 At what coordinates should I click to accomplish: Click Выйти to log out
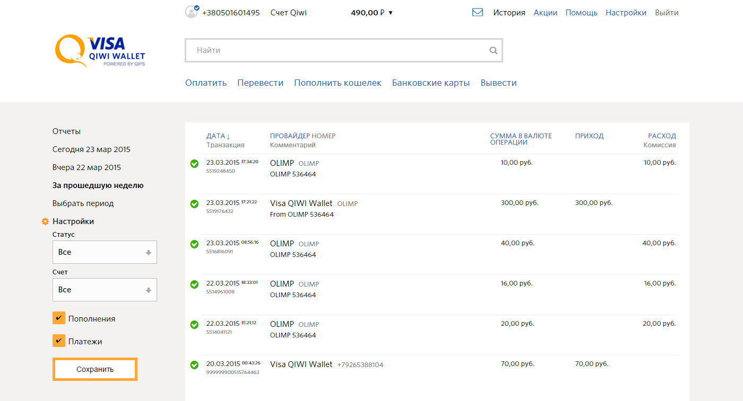pos(667,13)
